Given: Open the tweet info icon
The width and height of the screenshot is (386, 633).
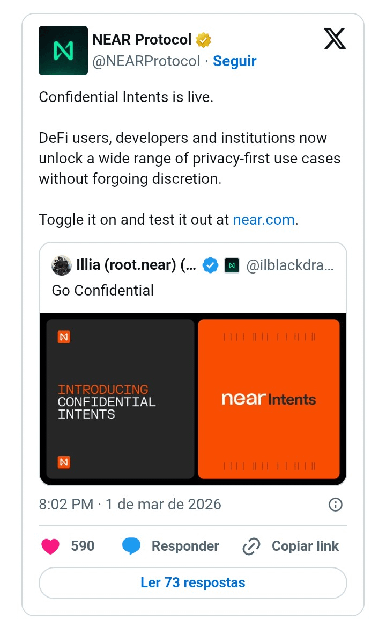Looking at the screenshot, I should click(335, 505).
